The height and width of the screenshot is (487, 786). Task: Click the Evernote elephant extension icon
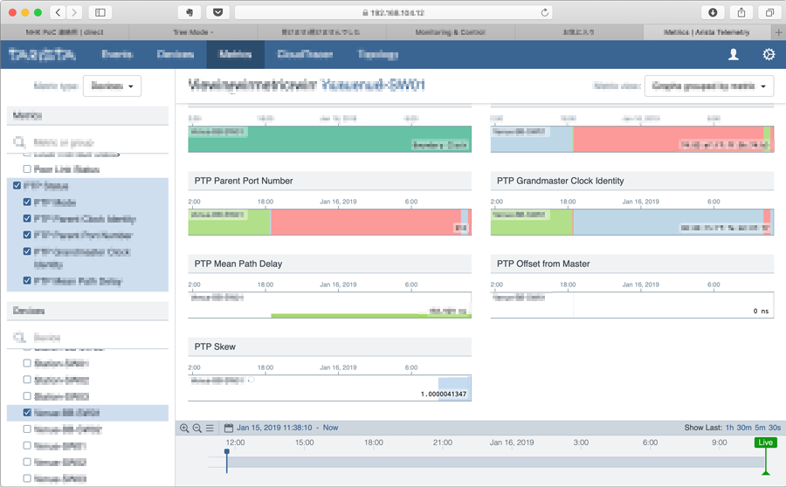(x=190, y=12)
